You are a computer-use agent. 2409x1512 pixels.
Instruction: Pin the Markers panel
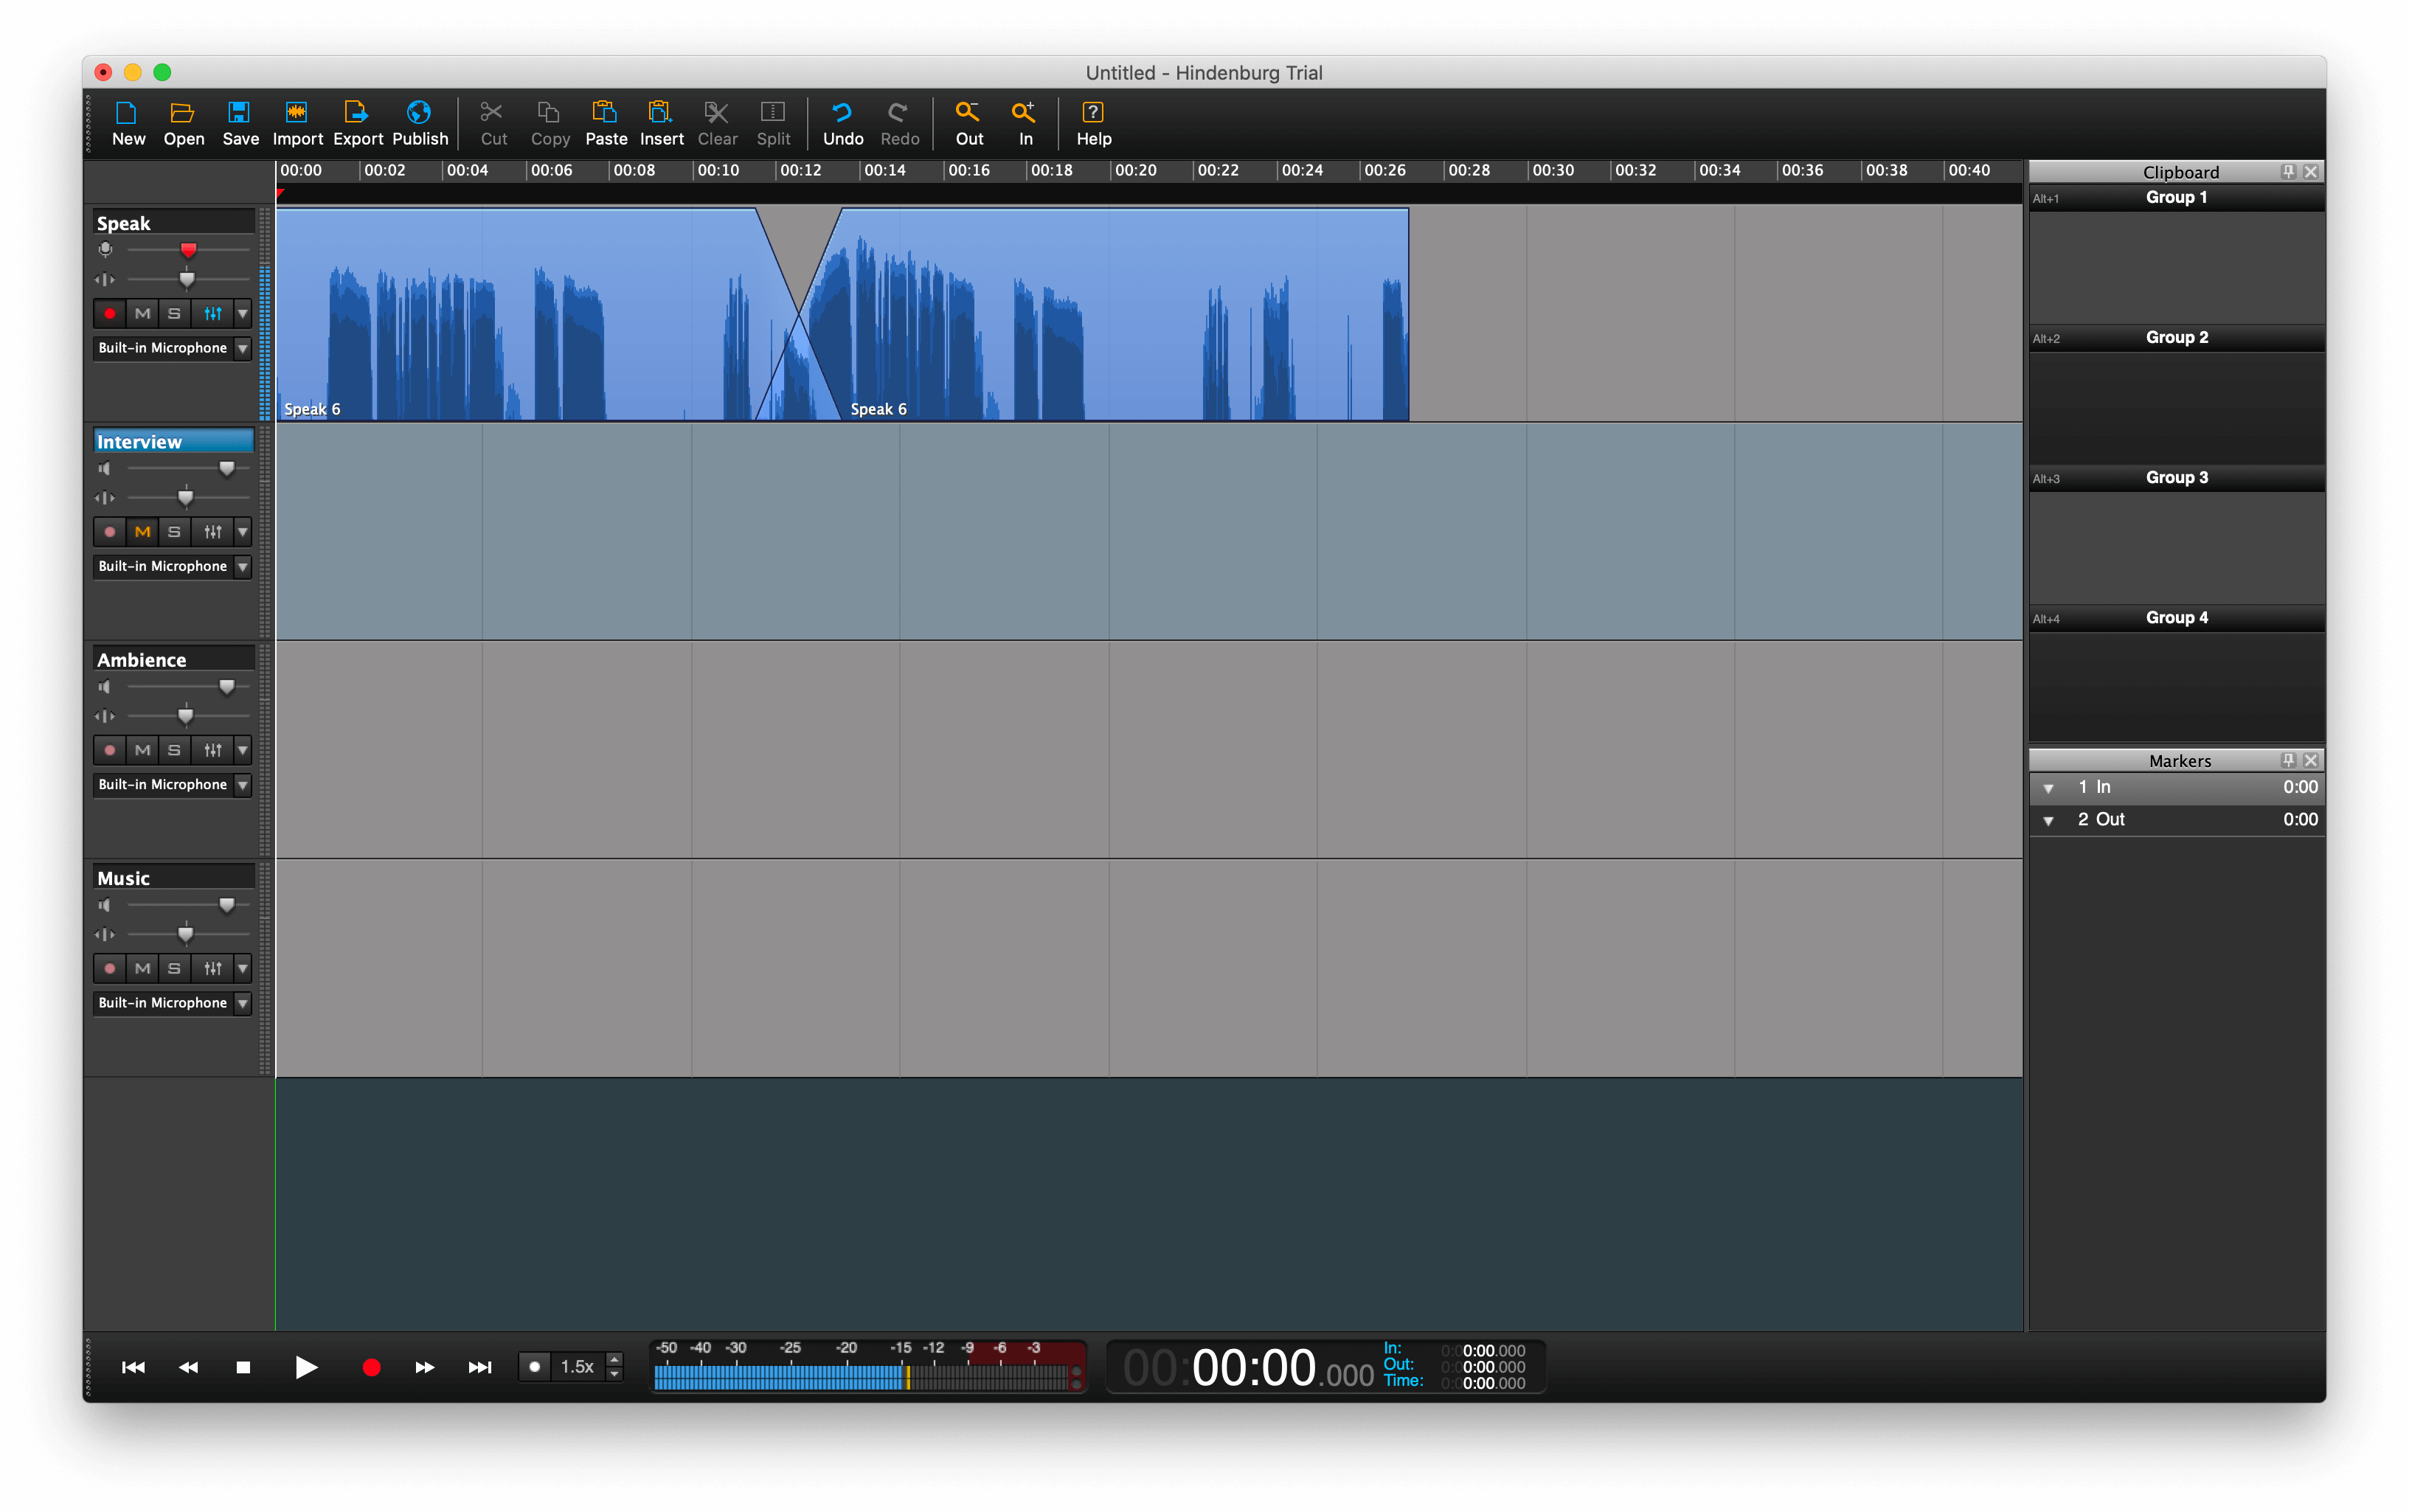tap(2287, 760)
